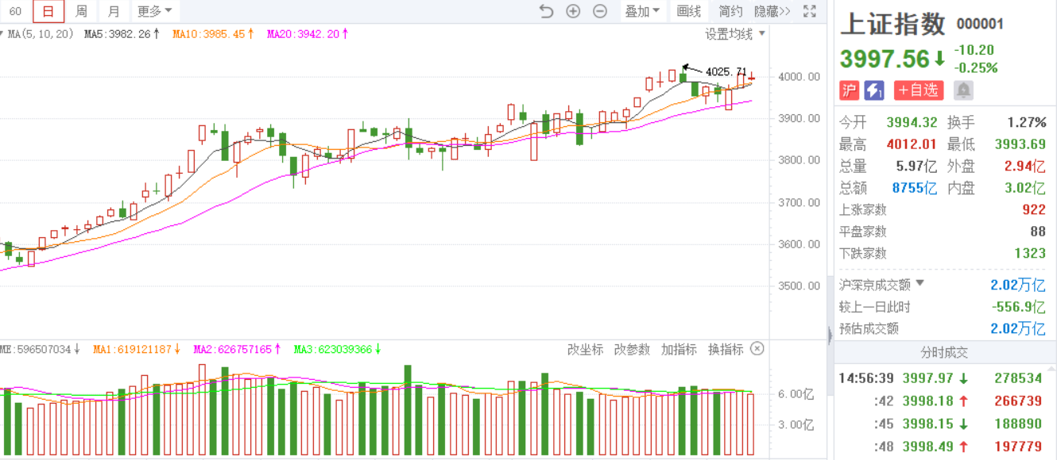Zoom in chart with plus icon
Viewport: 1057px width, 460px height.
tap(573, 11)
